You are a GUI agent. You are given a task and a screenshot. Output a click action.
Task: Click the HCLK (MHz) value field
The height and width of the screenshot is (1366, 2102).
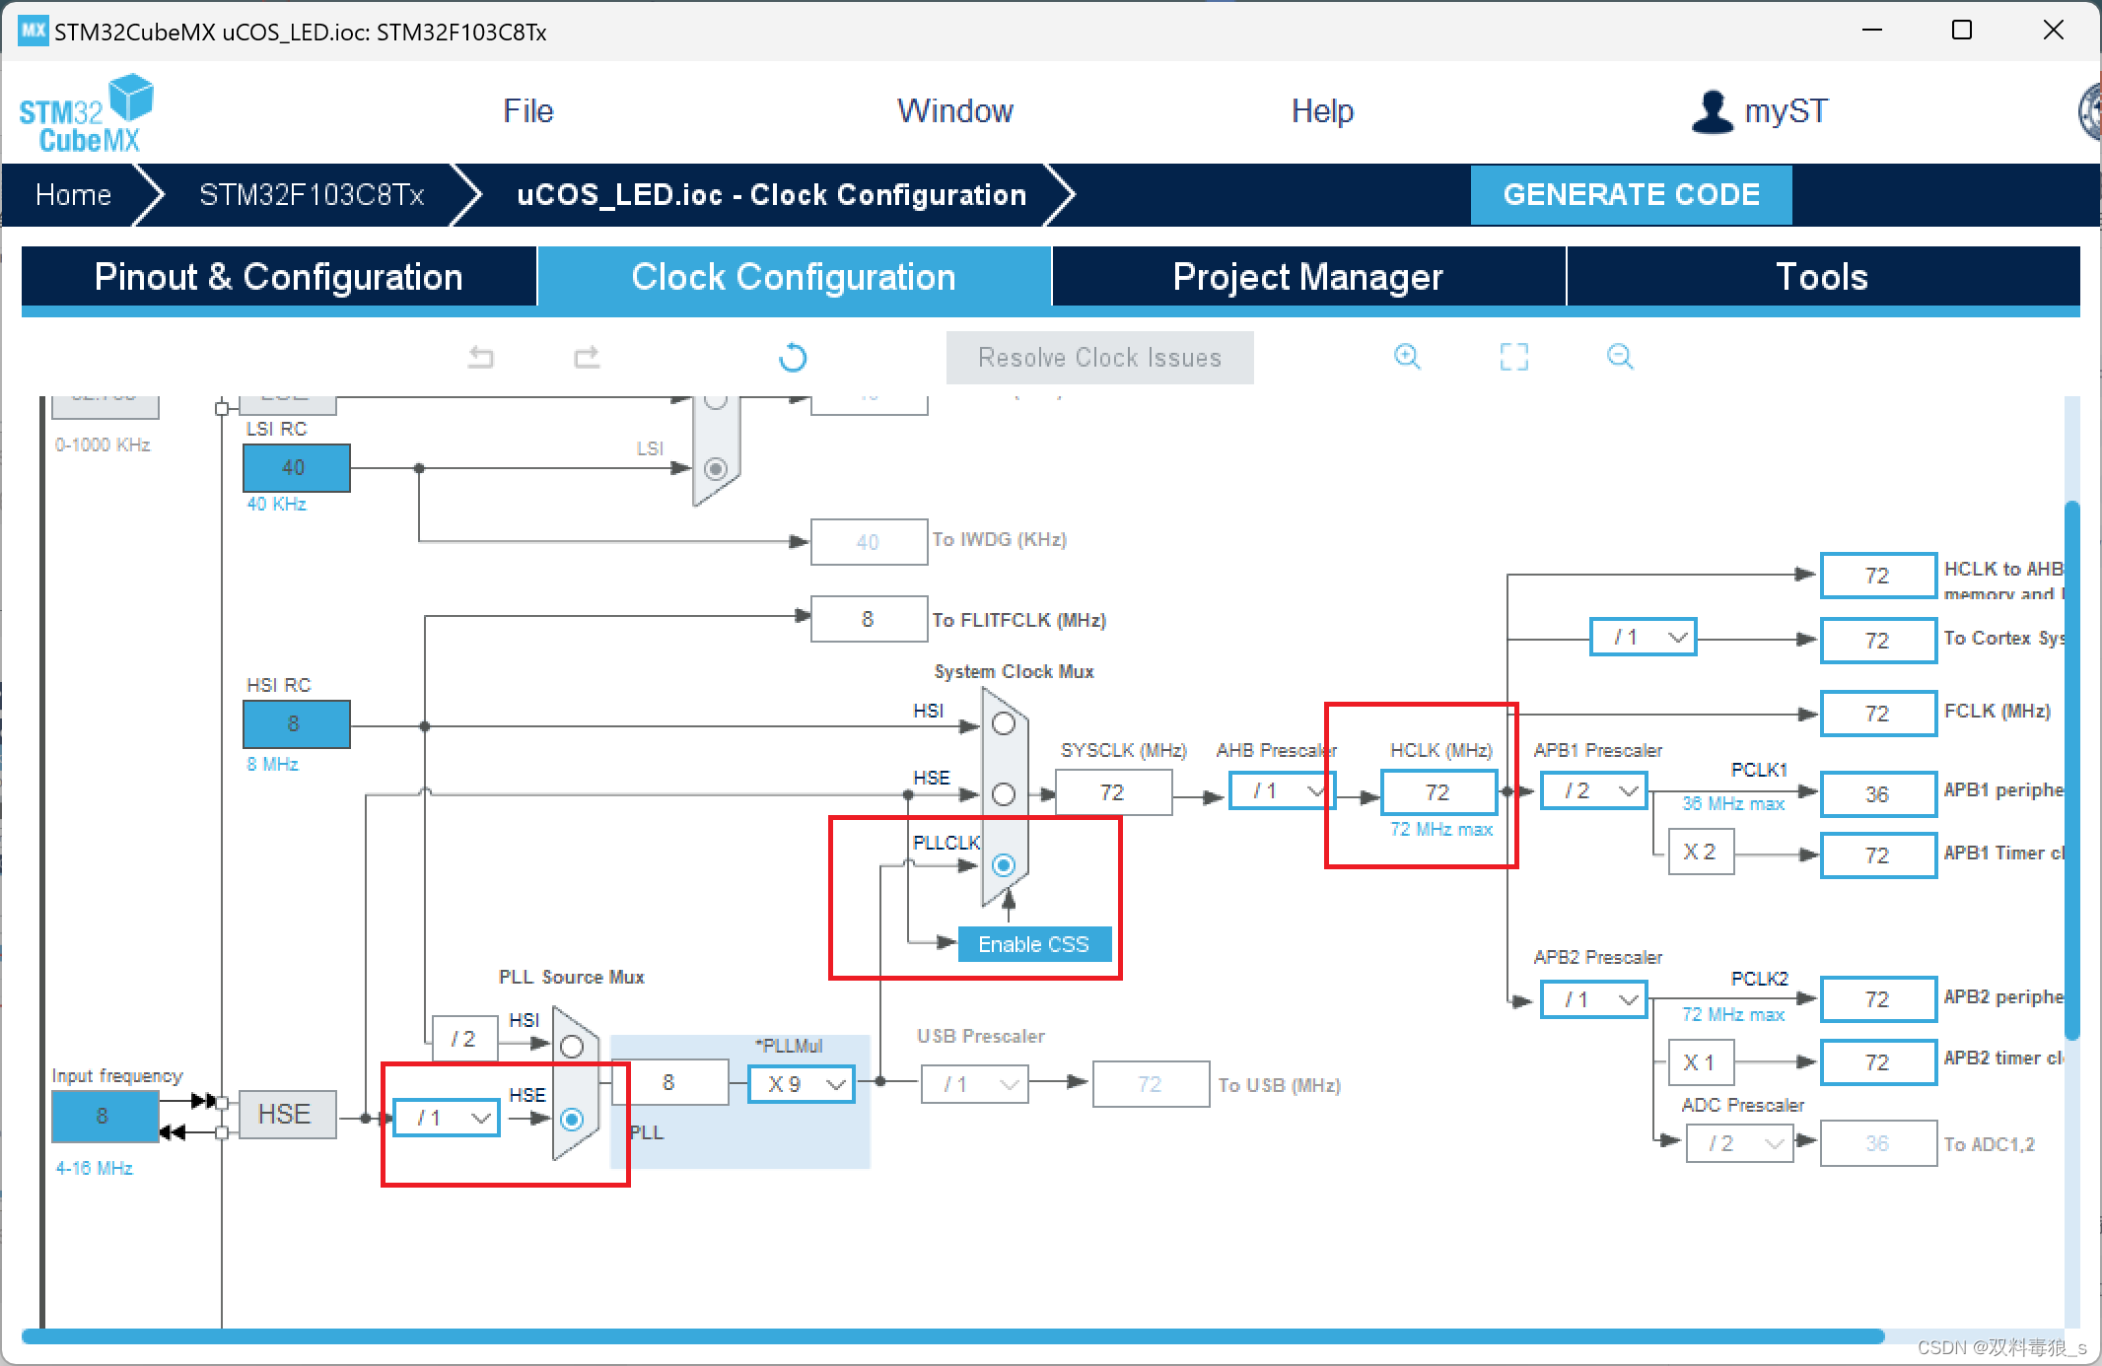pos(1437,792)
